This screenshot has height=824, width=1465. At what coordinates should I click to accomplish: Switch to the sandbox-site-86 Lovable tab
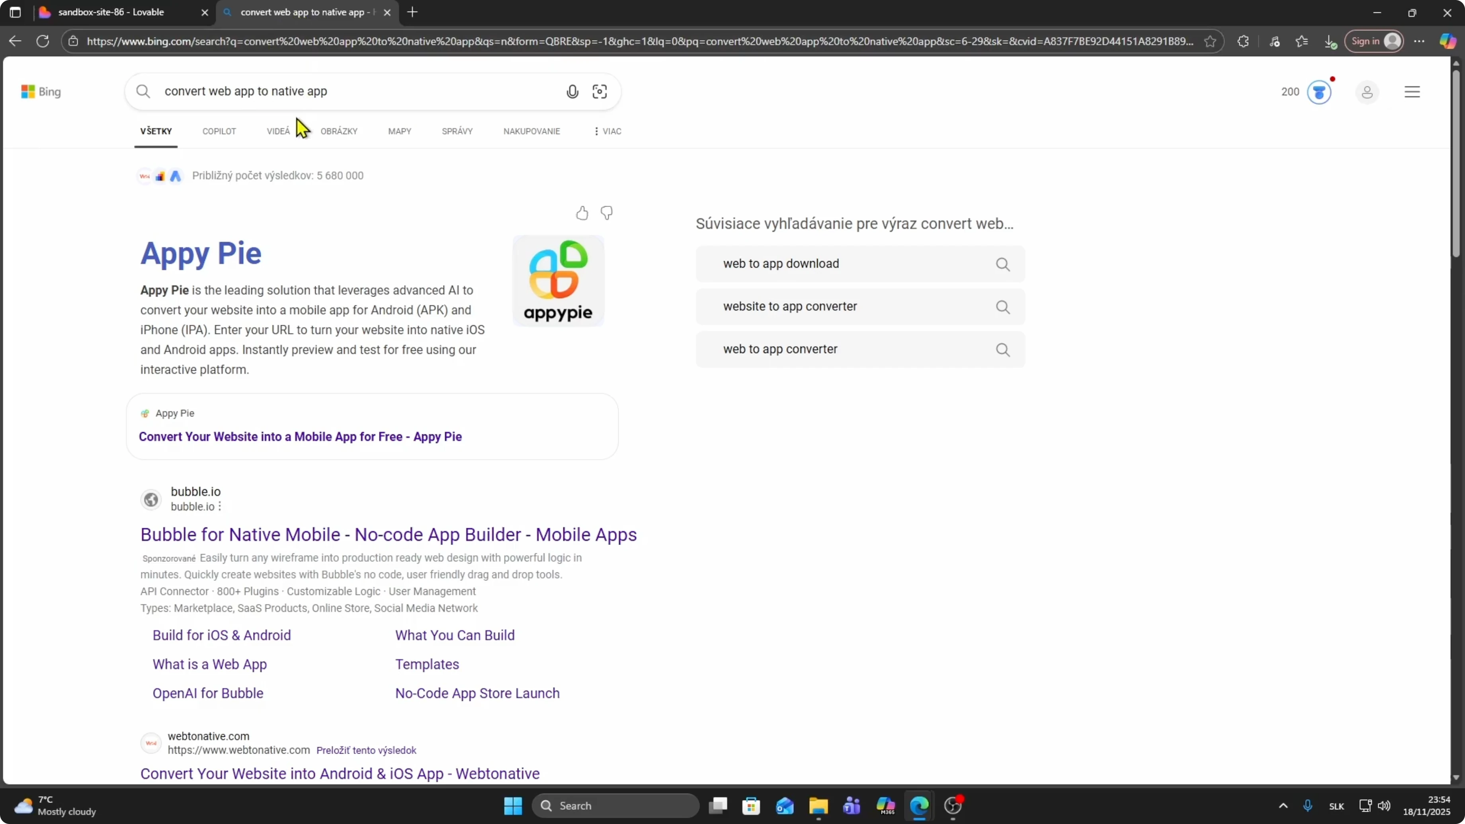point(124,12)
